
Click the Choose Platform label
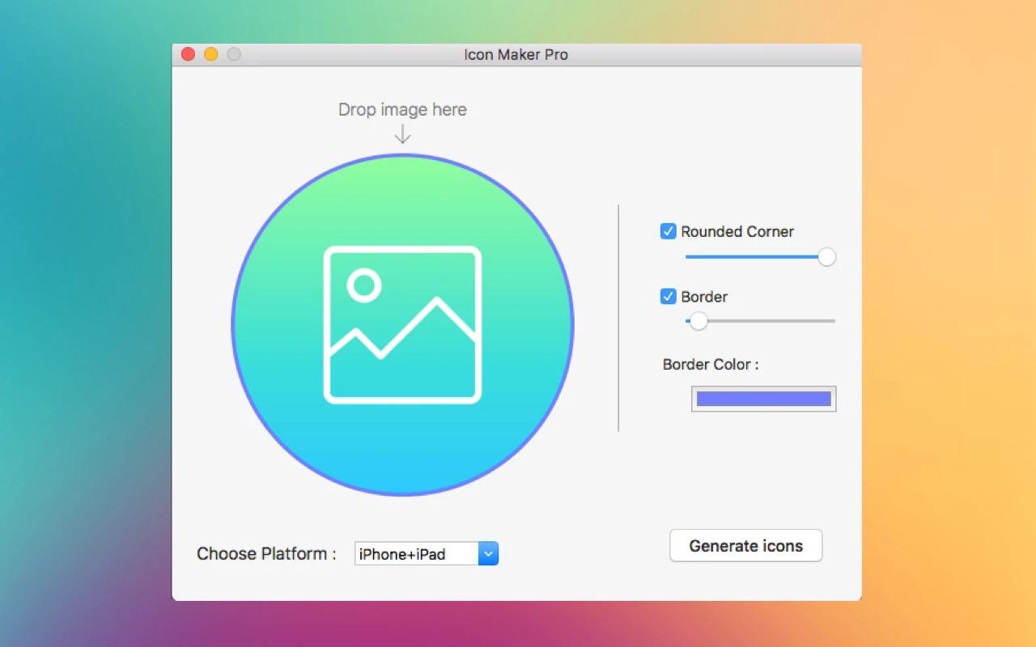(265, 553)
